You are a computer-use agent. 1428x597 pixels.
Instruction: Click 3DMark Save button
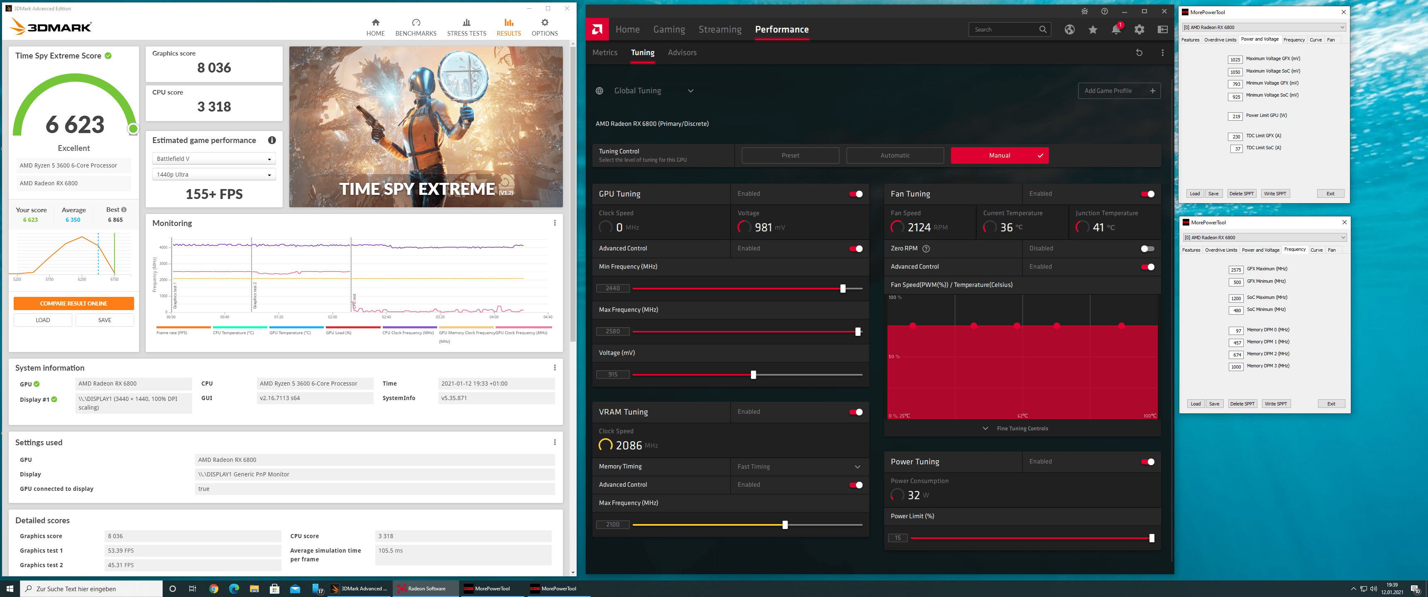coord(105,320)
